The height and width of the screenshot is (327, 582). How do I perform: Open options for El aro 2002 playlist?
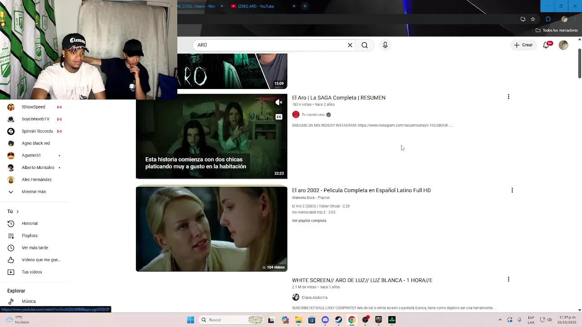click(x=512, y=190)
